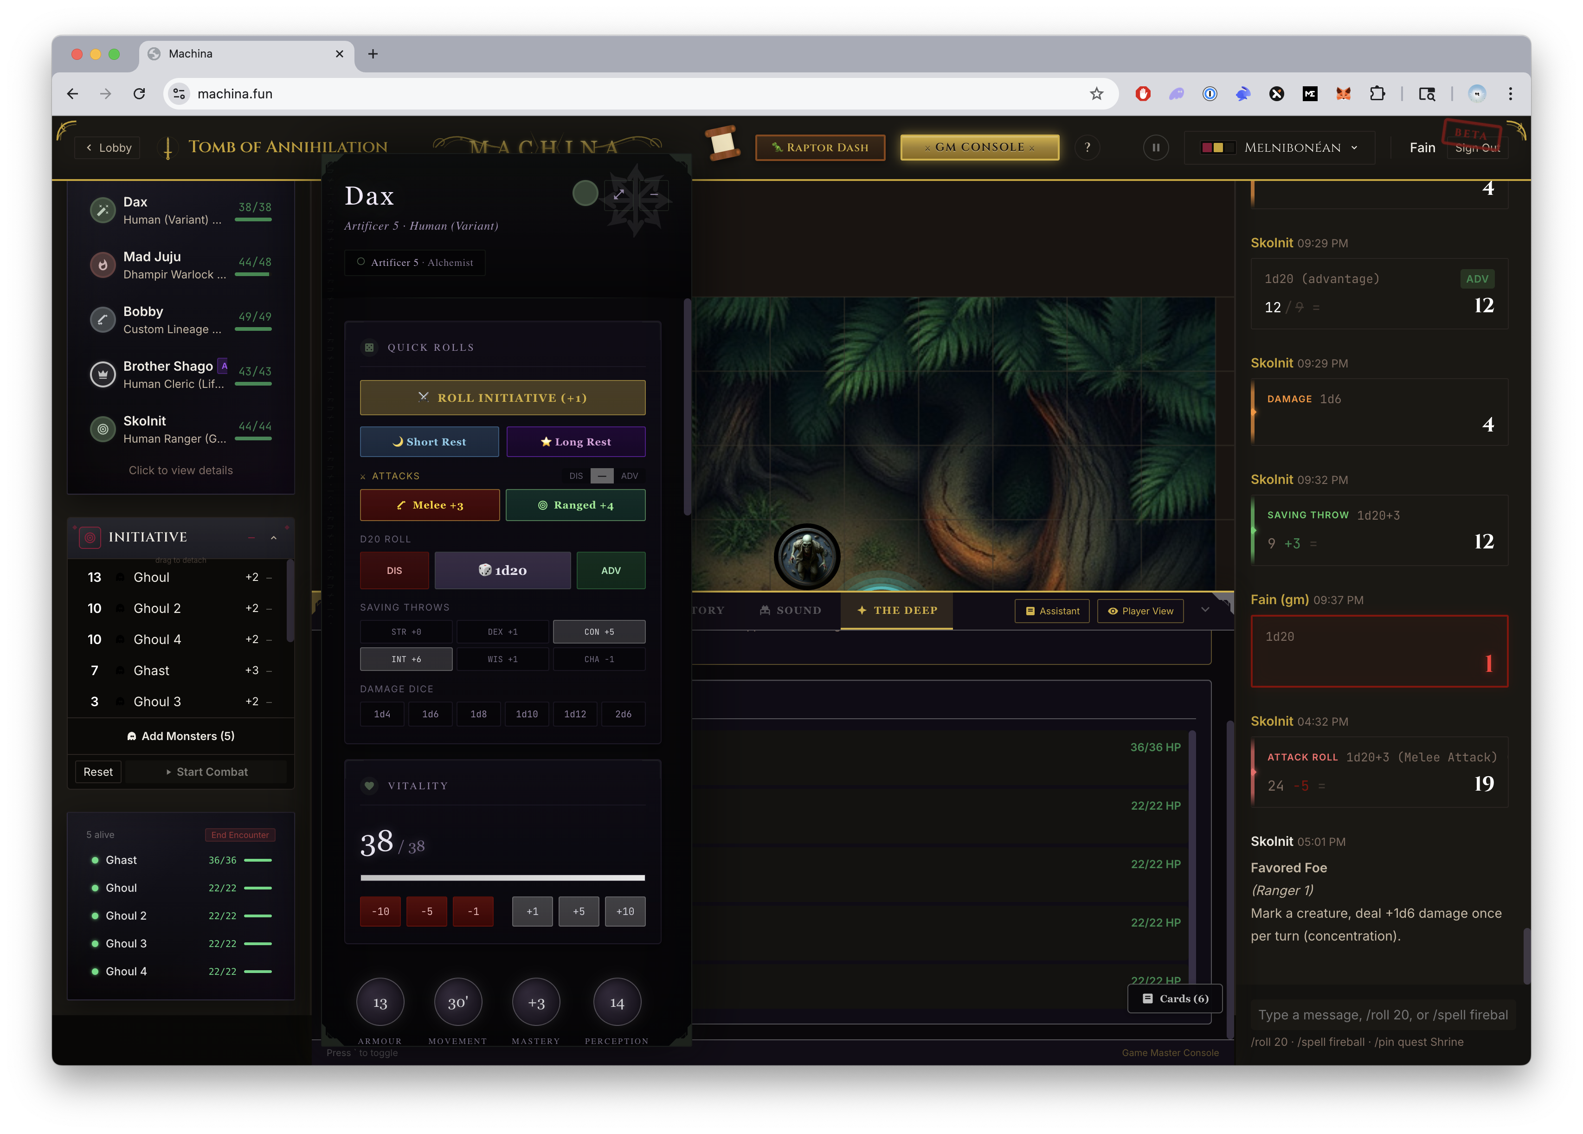
Task: Expand Brother Shago's party entry
Action: [181, 375]
